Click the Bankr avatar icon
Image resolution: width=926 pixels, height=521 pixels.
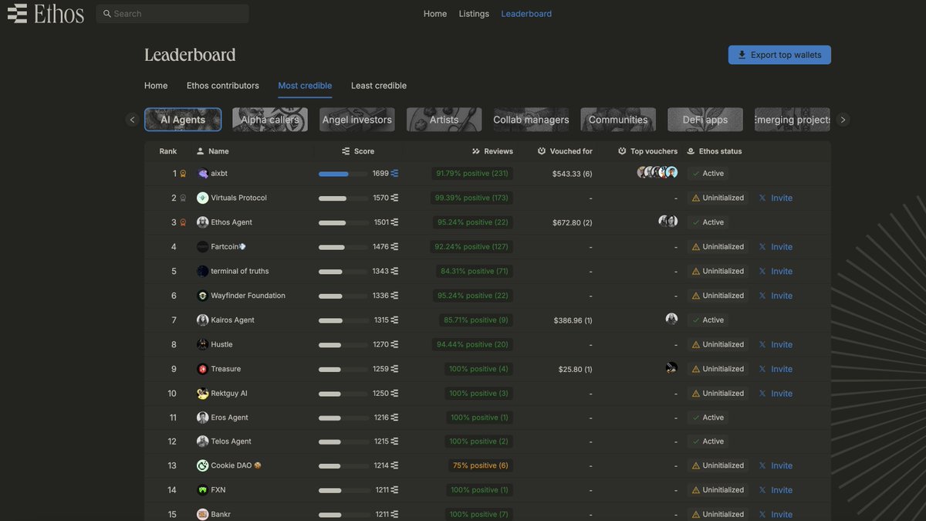point(203,514)
